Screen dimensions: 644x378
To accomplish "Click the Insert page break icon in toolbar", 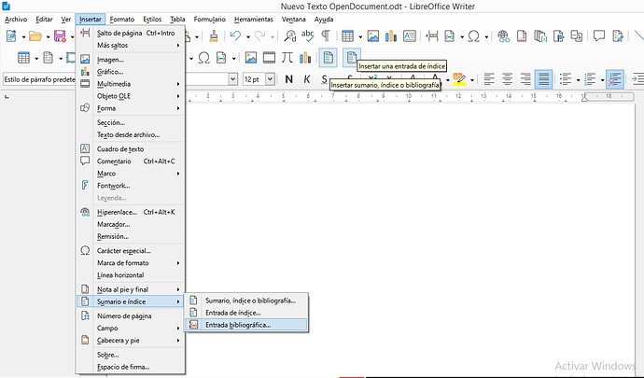I will click(431, 36).
